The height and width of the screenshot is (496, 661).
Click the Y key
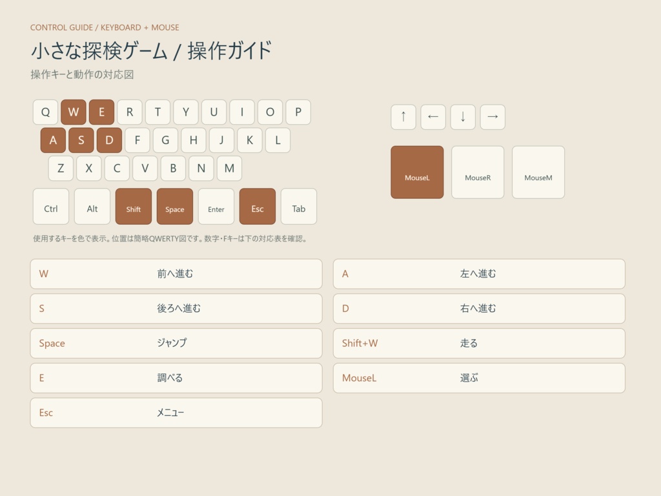coord(186,112)
